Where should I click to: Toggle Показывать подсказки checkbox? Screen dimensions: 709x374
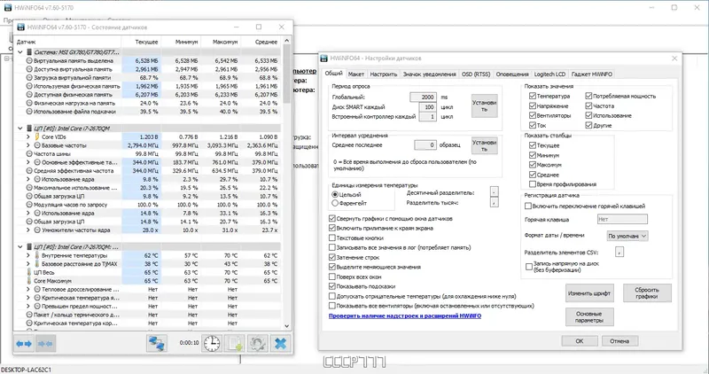point(332,286)
